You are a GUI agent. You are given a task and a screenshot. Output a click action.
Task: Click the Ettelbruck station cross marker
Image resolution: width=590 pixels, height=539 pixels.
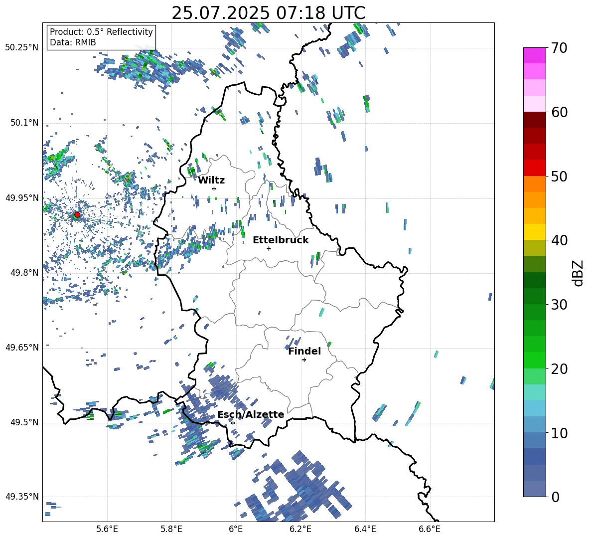[269, 248]
